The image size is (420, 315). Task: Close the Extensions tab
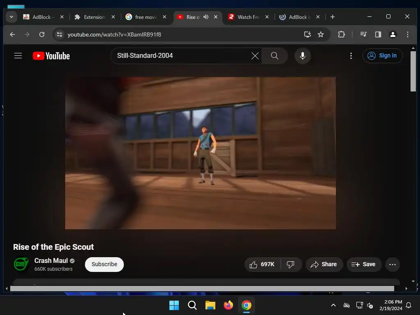113,17
